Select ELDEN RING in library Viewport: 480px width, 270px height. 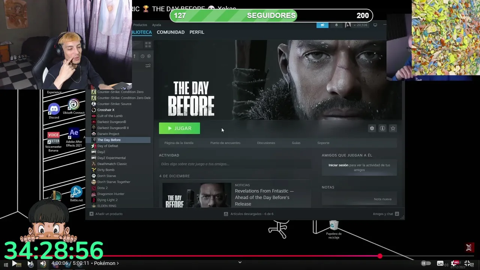[x=106, y=206]
